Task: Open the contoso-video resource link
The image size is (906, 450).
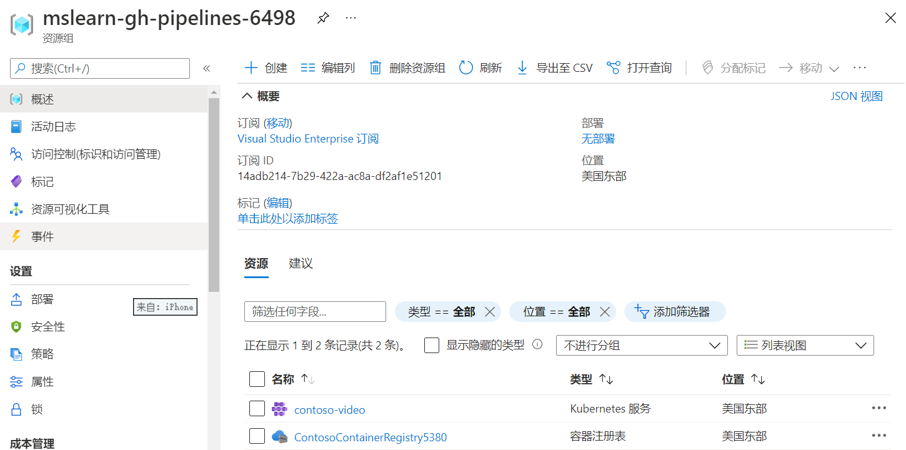Action: [329, 410]
